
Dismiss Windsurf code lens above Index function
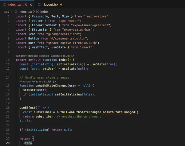pyautogui.click(x=73, y=56)
